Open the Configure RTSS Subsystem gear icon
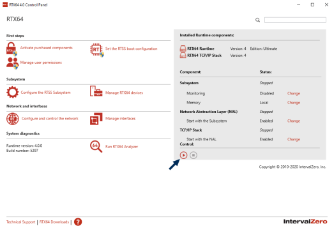The image size is (334, 233). [x=12, y=92]
